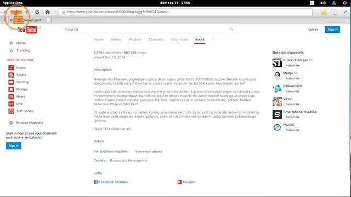This screenshot has height=197, width=351.
Task: Subscribe to BalkanTech channel
Action: click(292, 91)
